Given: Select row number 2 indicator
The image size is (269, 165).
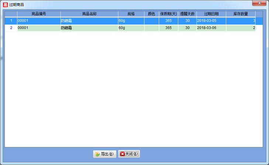Looking at the screenshot, I should [11, 28].
